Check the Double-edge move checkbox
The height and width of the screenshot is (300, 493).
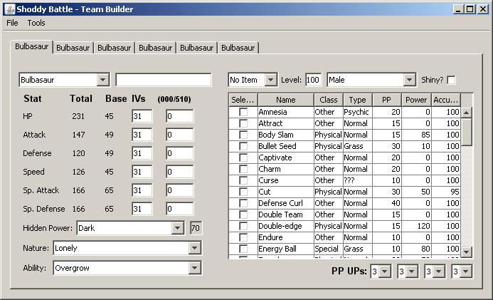pos(243,226)
